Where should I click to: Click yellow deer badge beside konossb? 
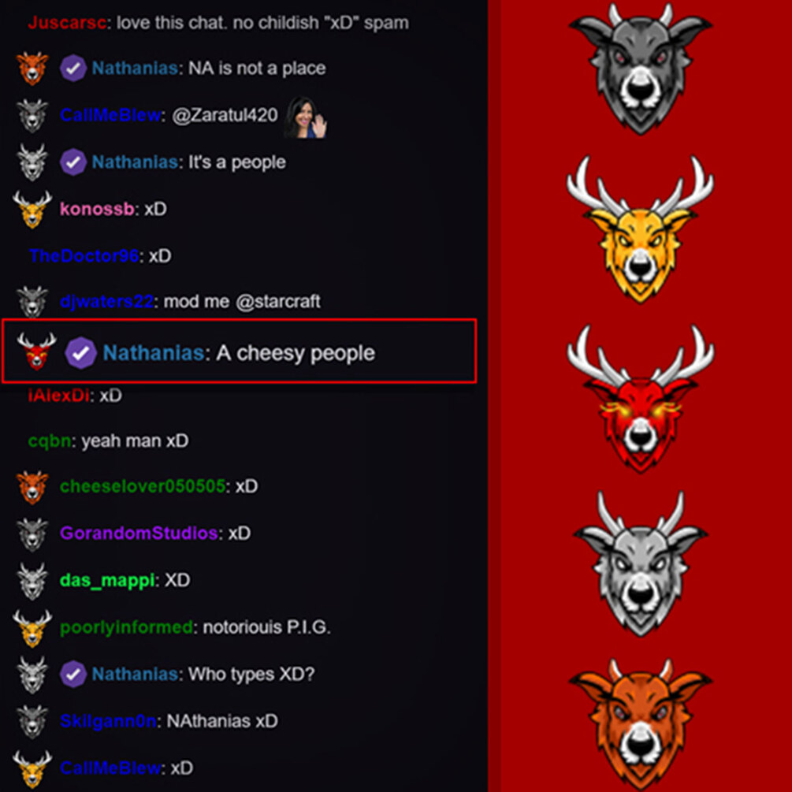(x=32, y=209)
